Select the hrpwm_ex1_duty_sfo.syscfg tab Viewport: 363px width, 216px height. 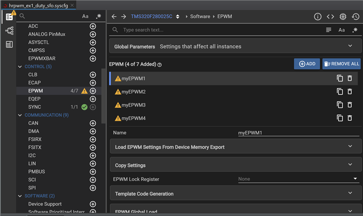pos(38,5)
